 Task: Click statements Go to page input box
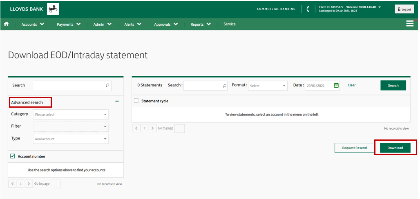pos(179,128)
